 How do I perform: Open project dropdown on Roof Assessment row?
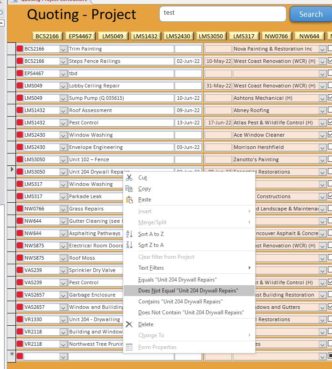coord(63,110)
